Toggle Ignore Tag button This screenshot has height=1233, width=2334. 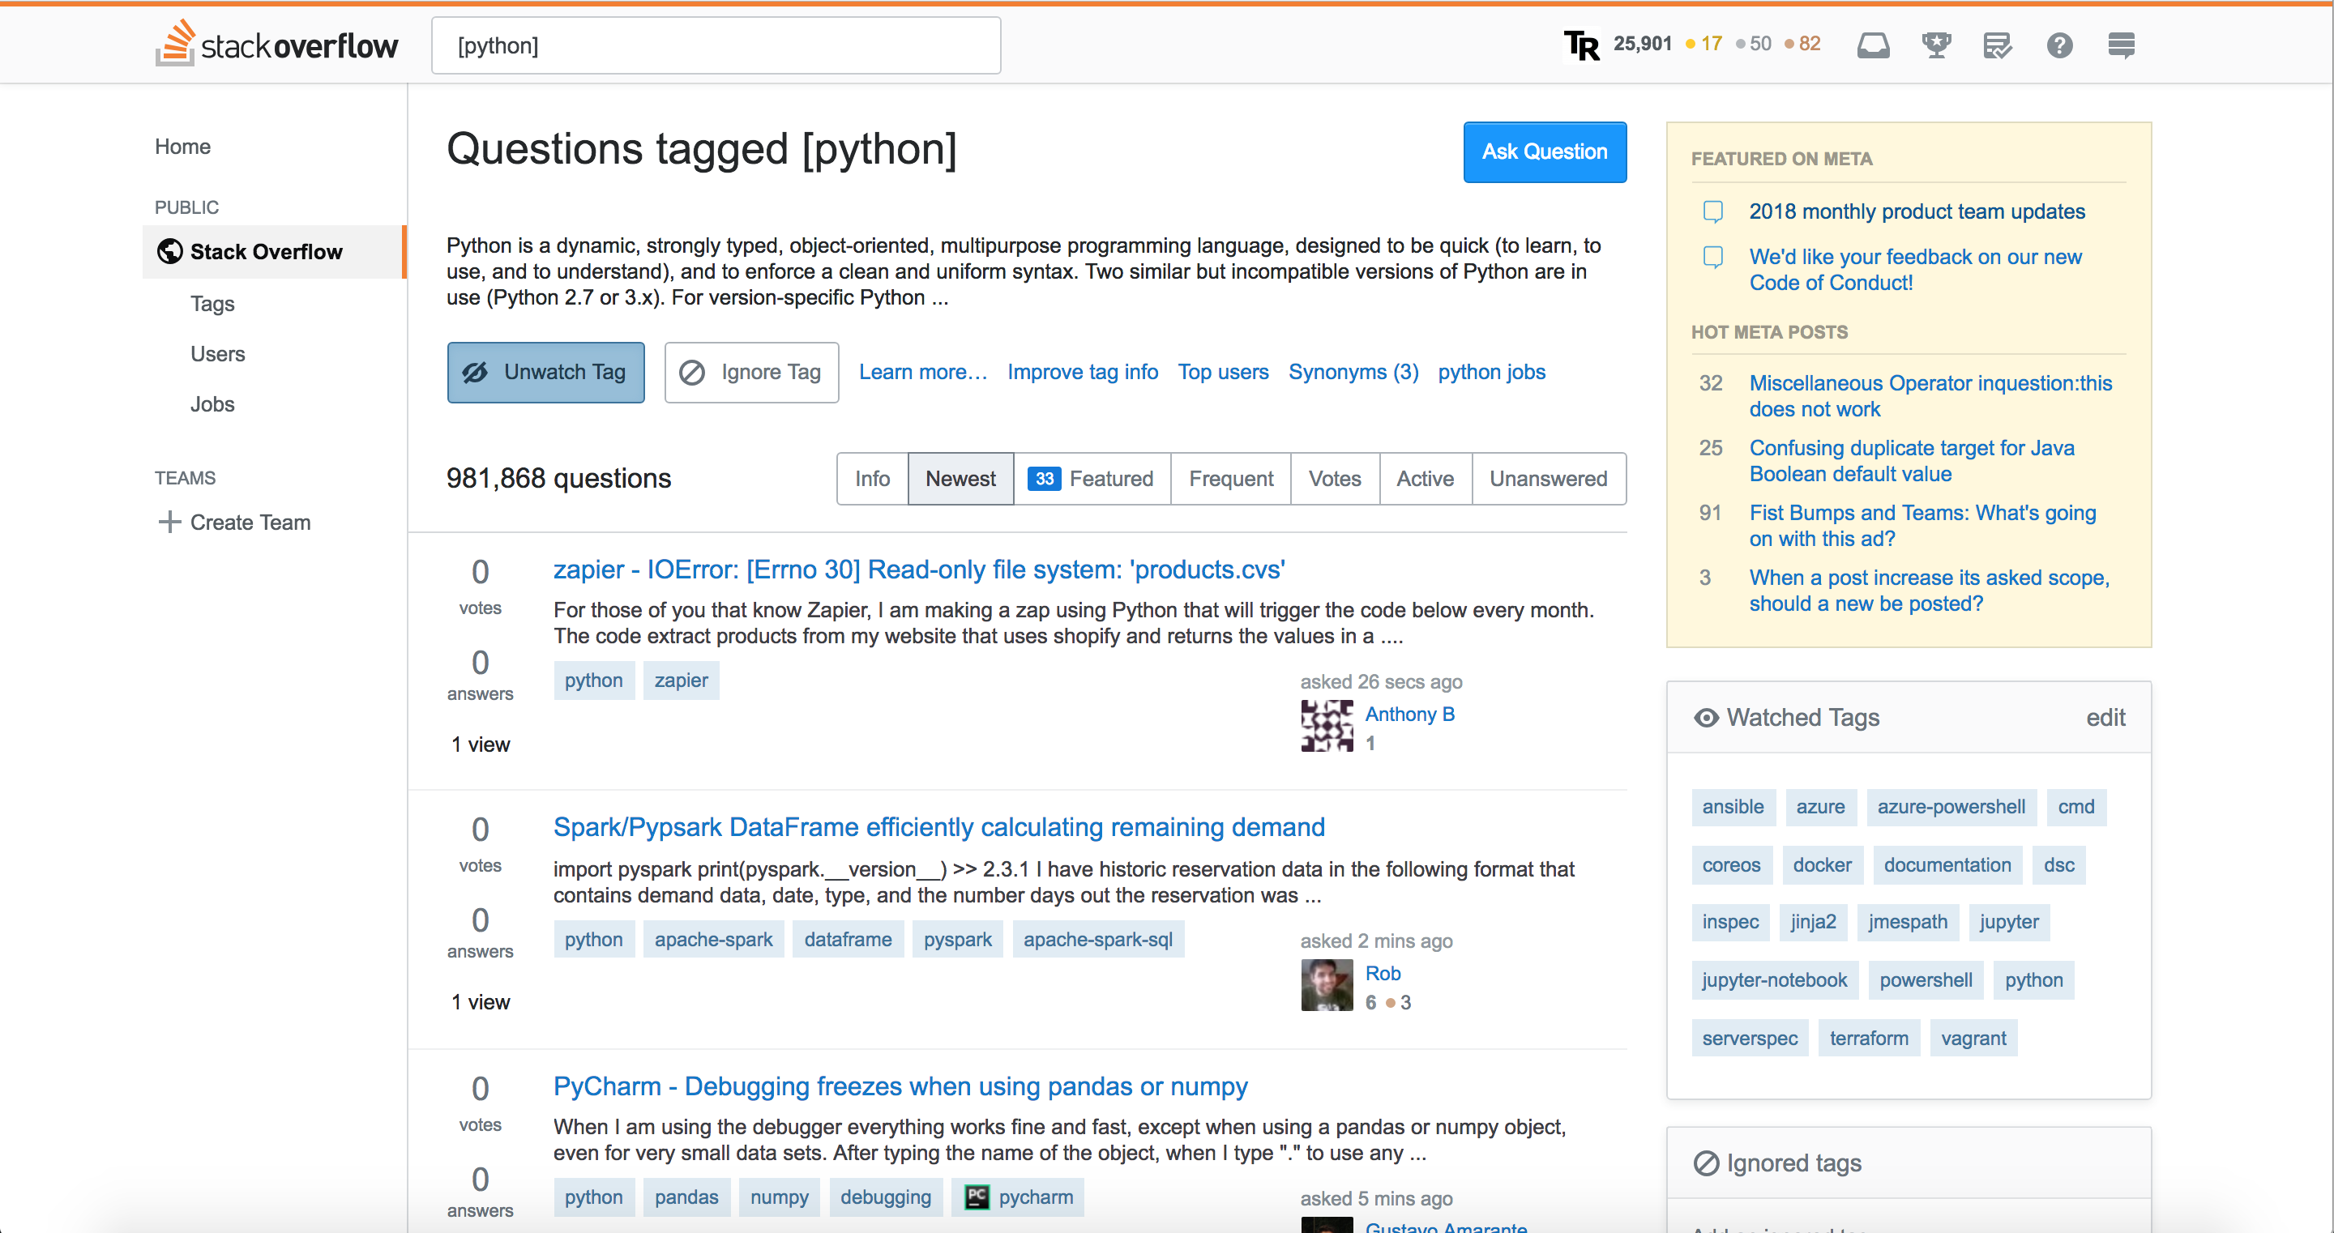coord(751,373)
